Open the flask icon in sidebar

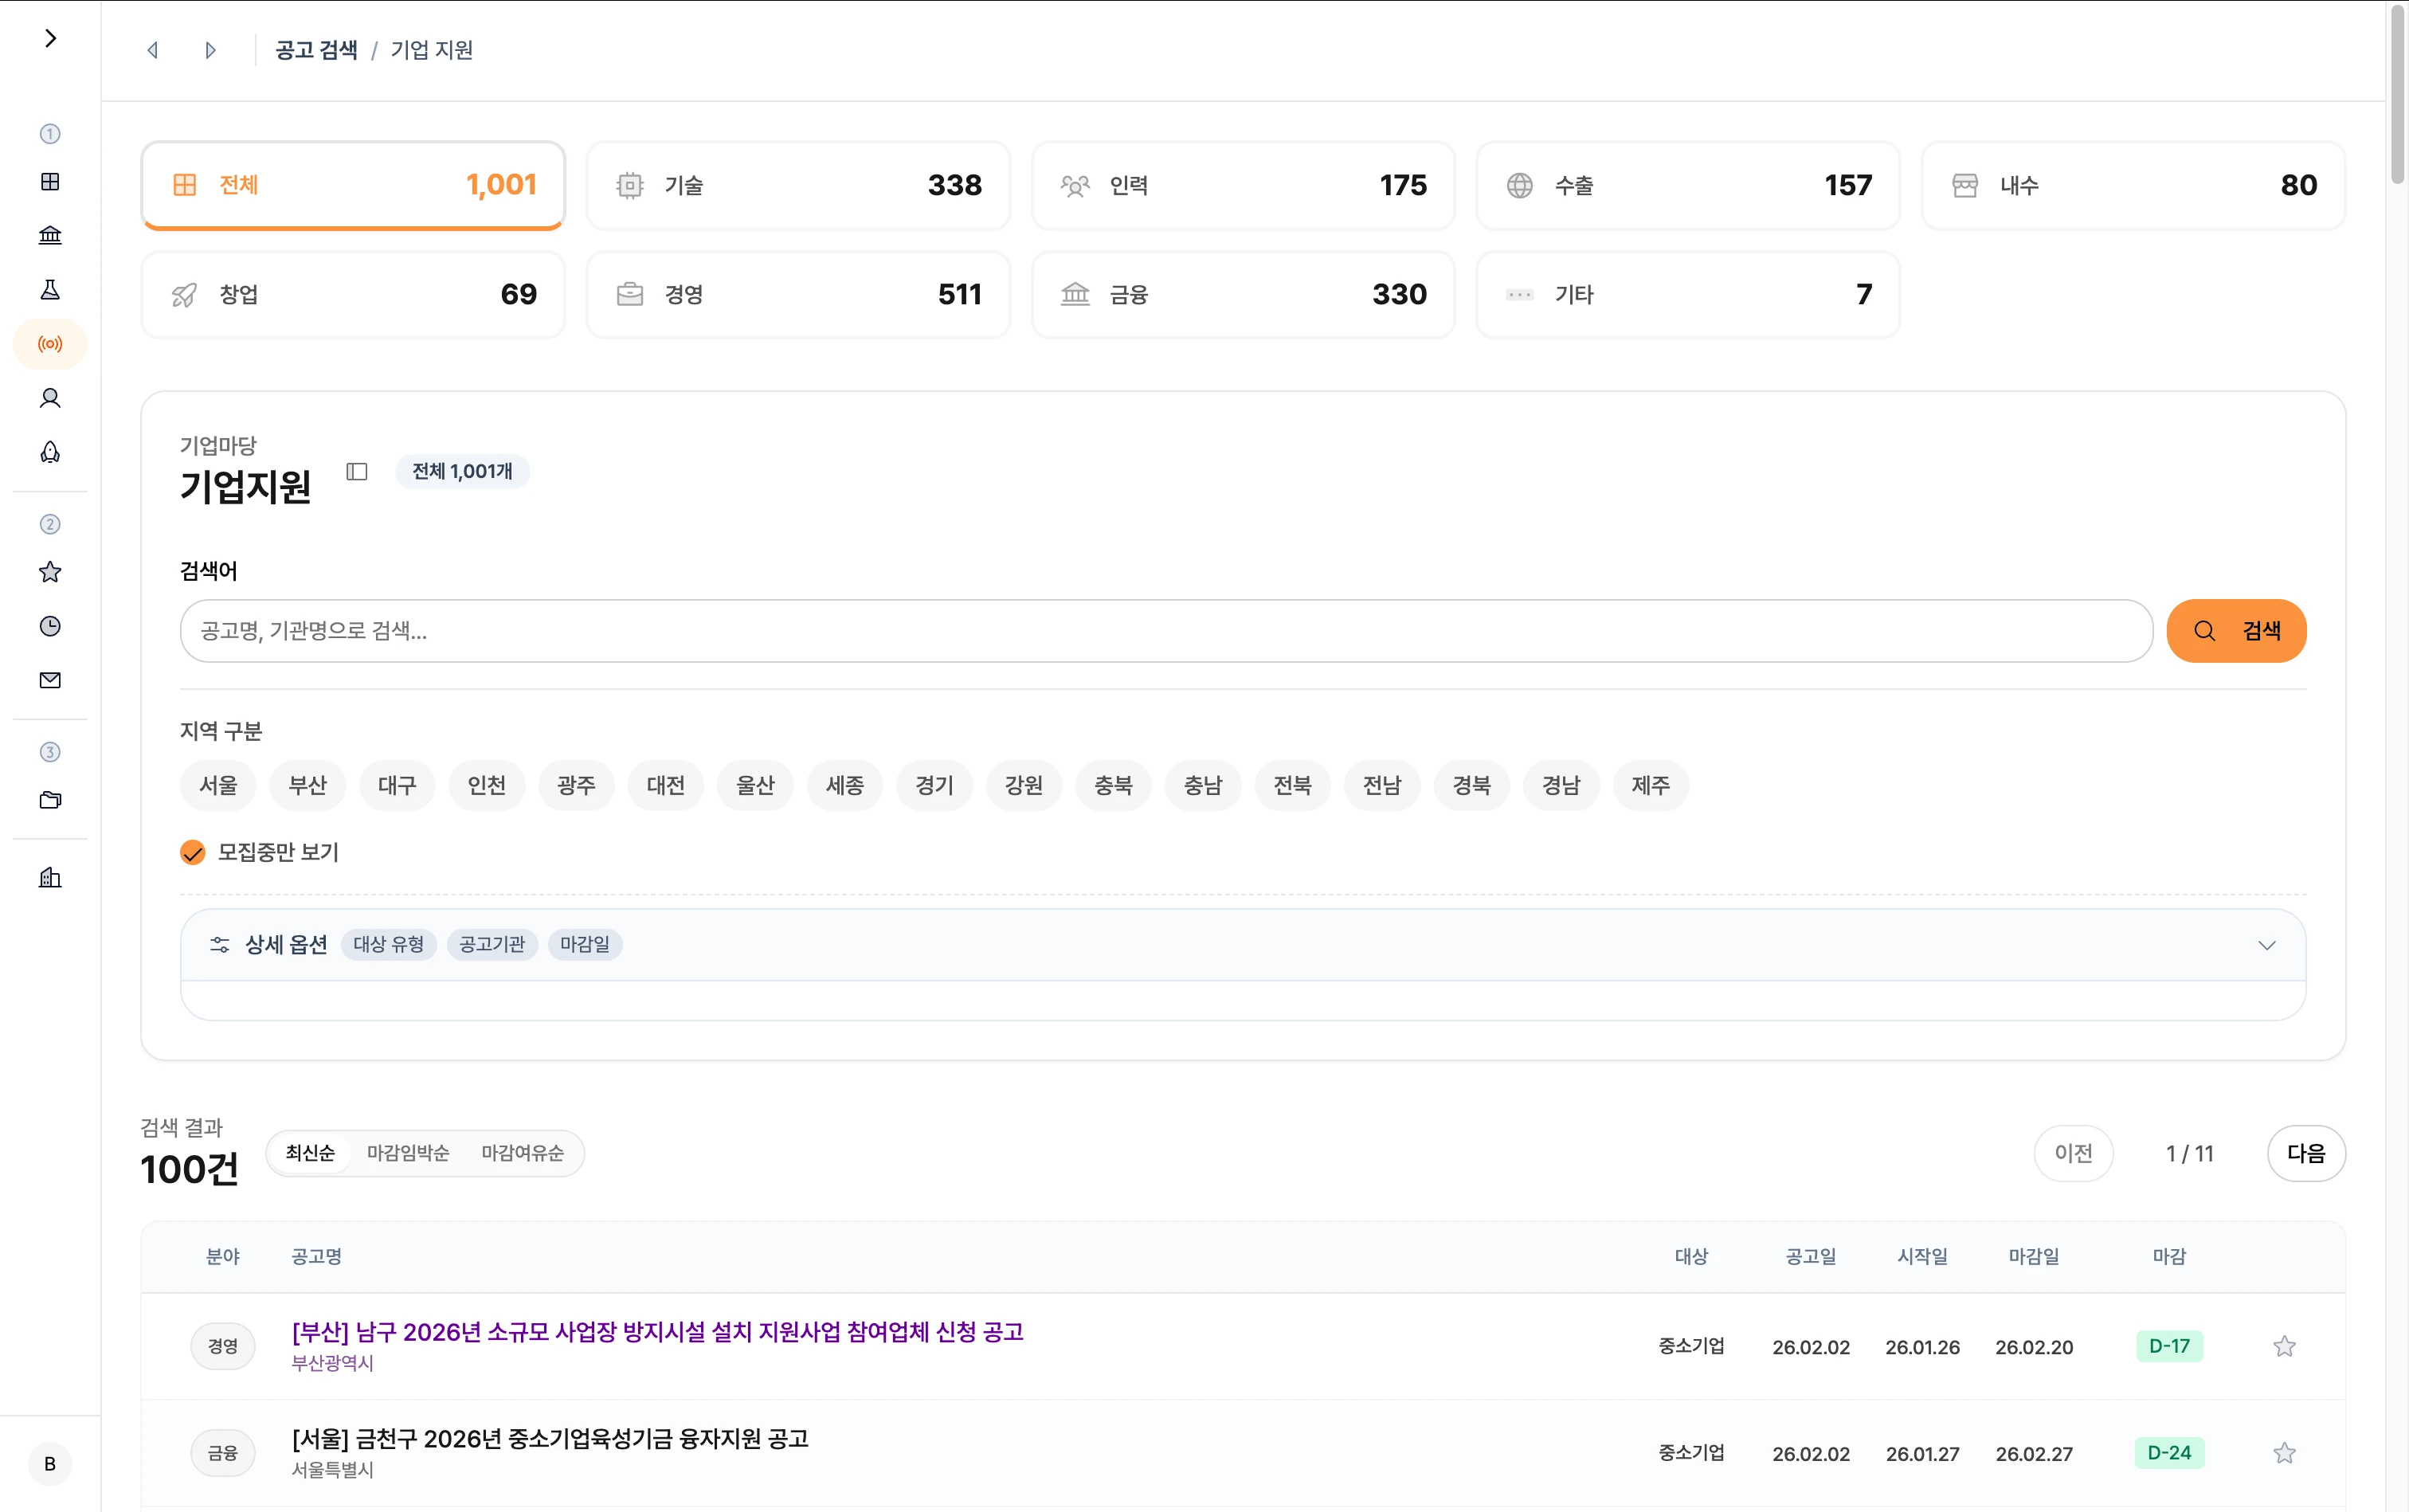(x=50, y=290)
